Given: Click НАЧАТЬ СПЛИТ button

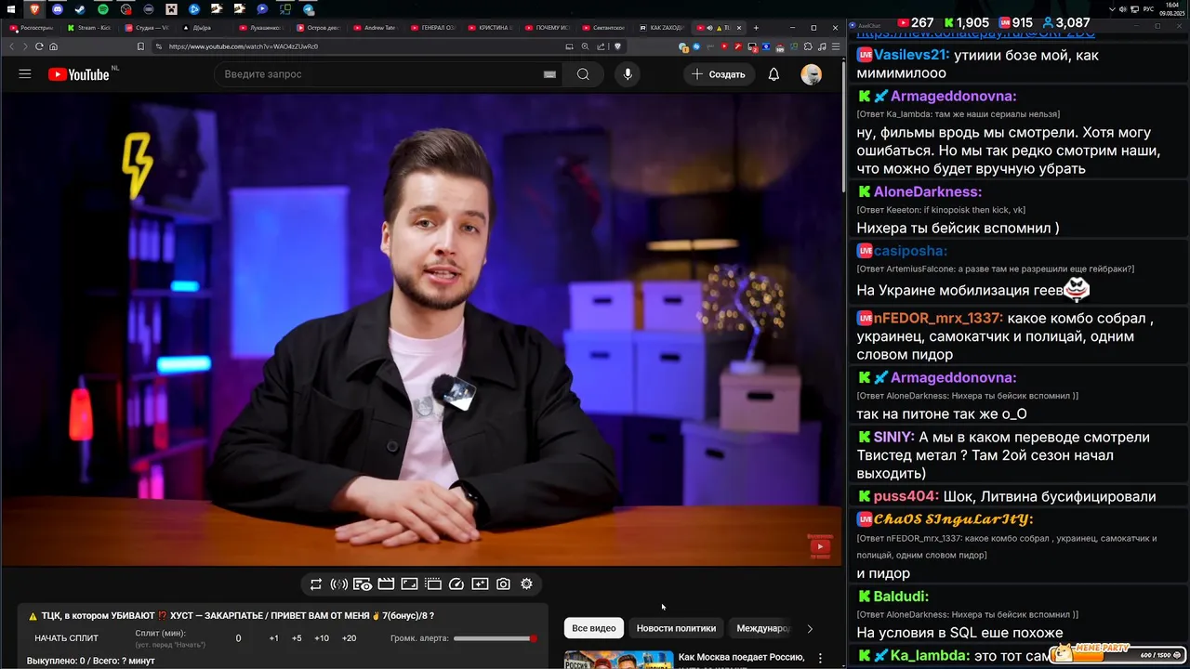Looking at the screenshot, I should 66,638.
